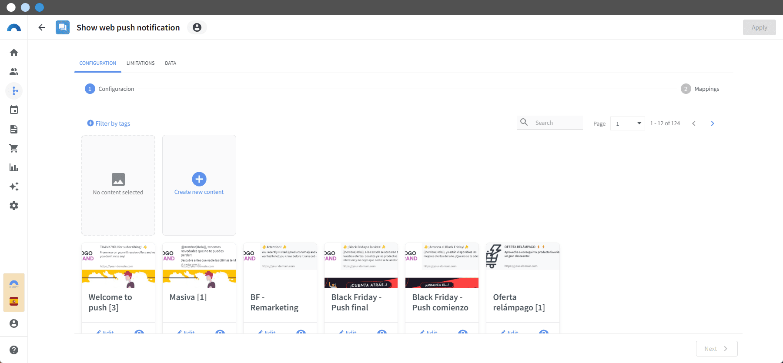Switch to the DATA tab
The height and width of the screenshot is (363, 783).
click(x=171, y=63)
